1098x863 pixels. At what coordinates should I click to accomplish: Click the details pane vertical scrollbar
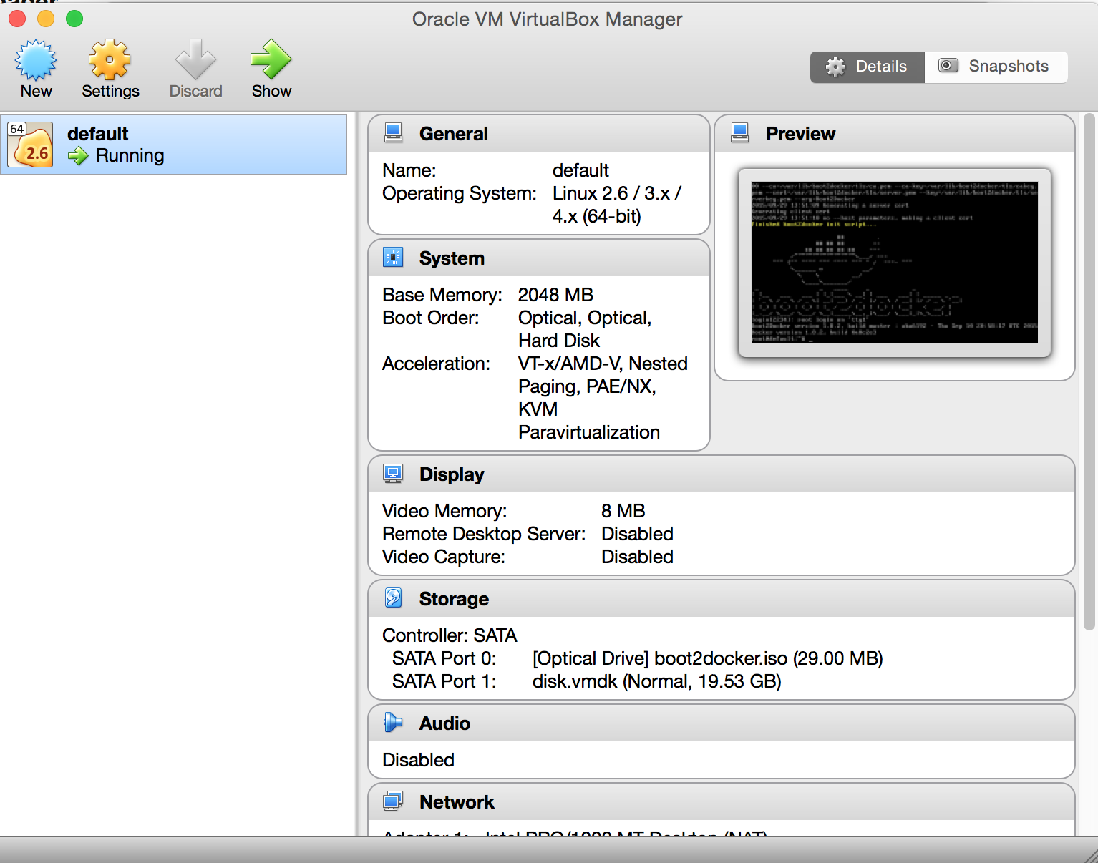pos(1089,372)
